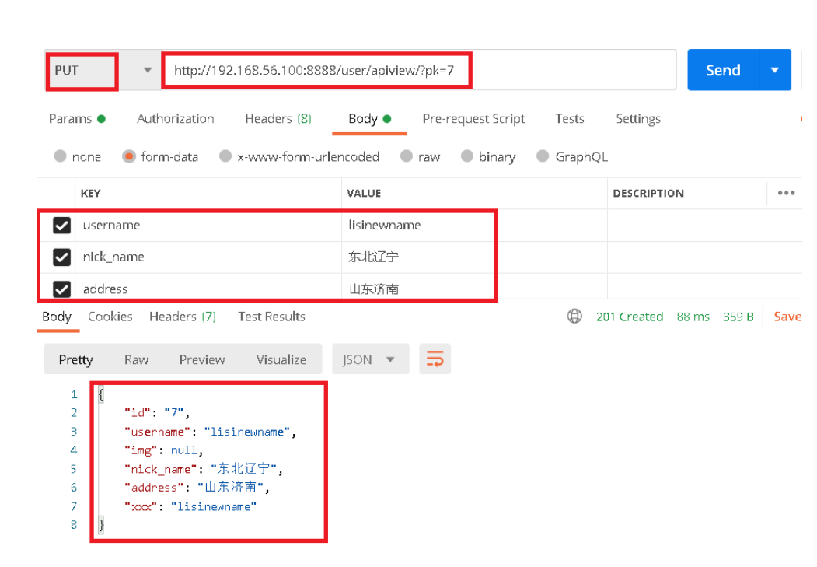This screenshot has width=817, height=567.
Task: Click the 东北辽宁 value cell
Action: [474, 257]
